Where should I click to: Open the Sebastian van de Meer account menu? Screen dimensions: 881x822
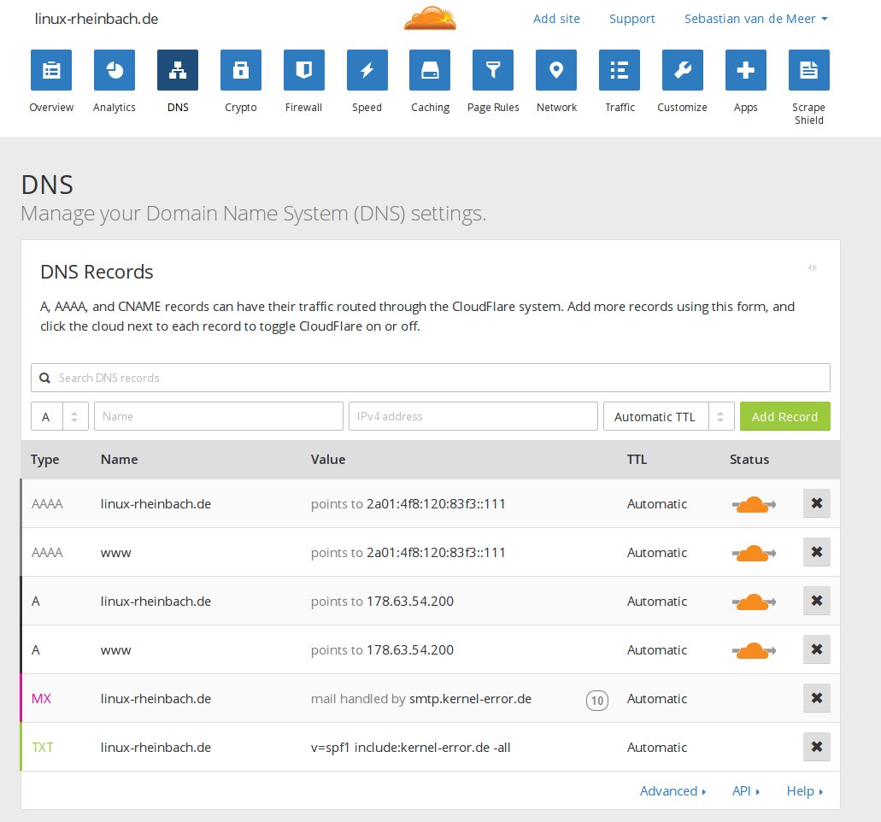pyautogui.click(x=755, y=19)
